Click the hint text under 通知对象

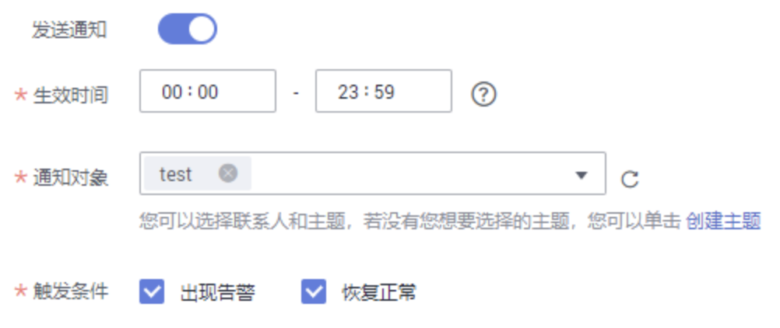(409, 221)
